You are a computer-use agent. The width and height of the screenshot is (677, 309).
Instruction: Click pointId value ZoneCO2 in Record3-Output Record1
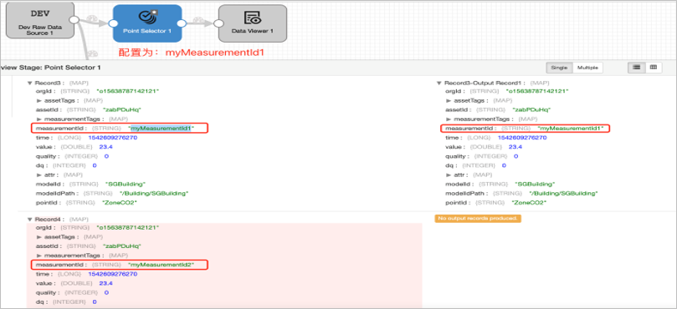click(530, 202)
